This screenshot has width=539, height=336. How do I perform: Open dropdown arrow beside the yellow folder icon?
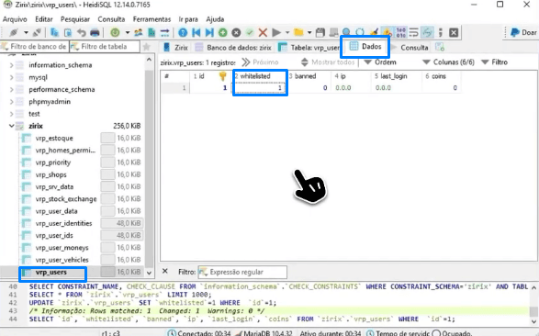point(309,33)
